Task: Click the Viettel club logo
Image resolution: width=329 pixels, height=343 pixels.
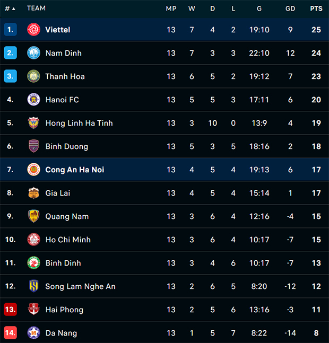Action: coord(33,30)
